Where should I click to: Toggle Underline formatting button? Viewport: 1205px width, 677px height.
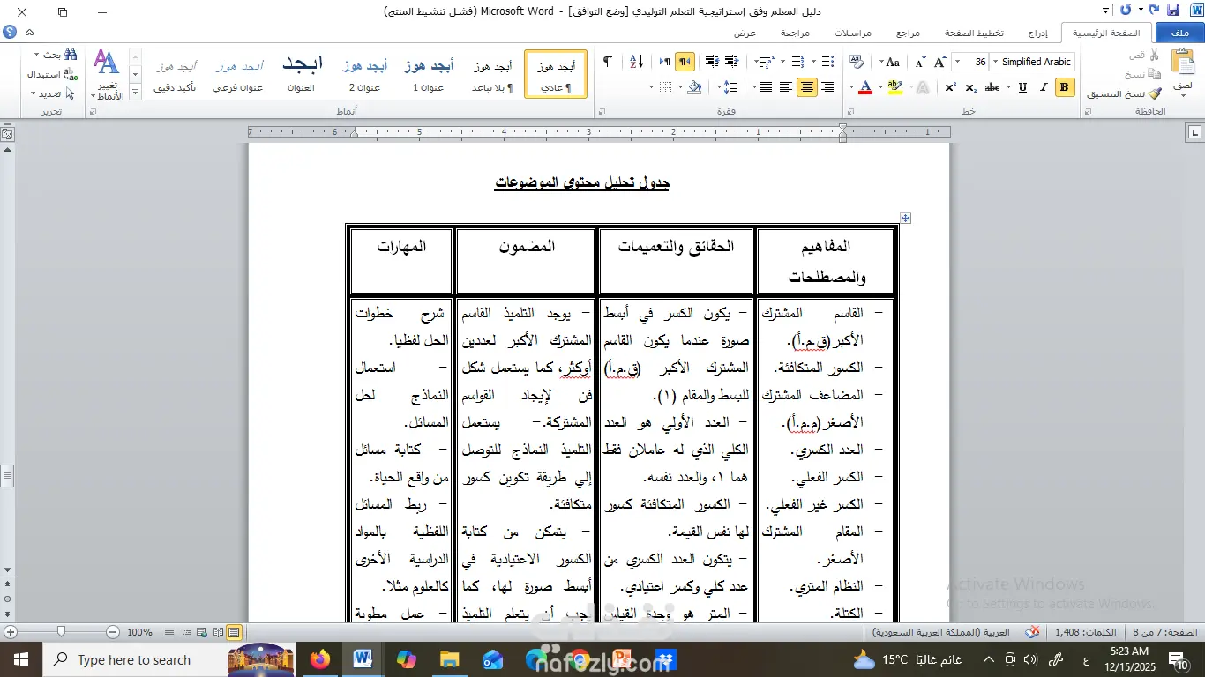coord(1022,87)
